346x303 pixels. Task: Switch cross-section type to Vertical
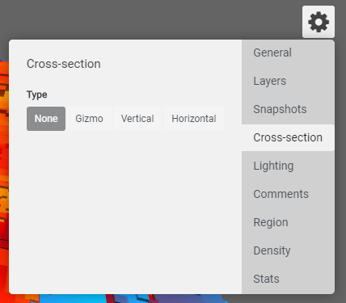137,119
